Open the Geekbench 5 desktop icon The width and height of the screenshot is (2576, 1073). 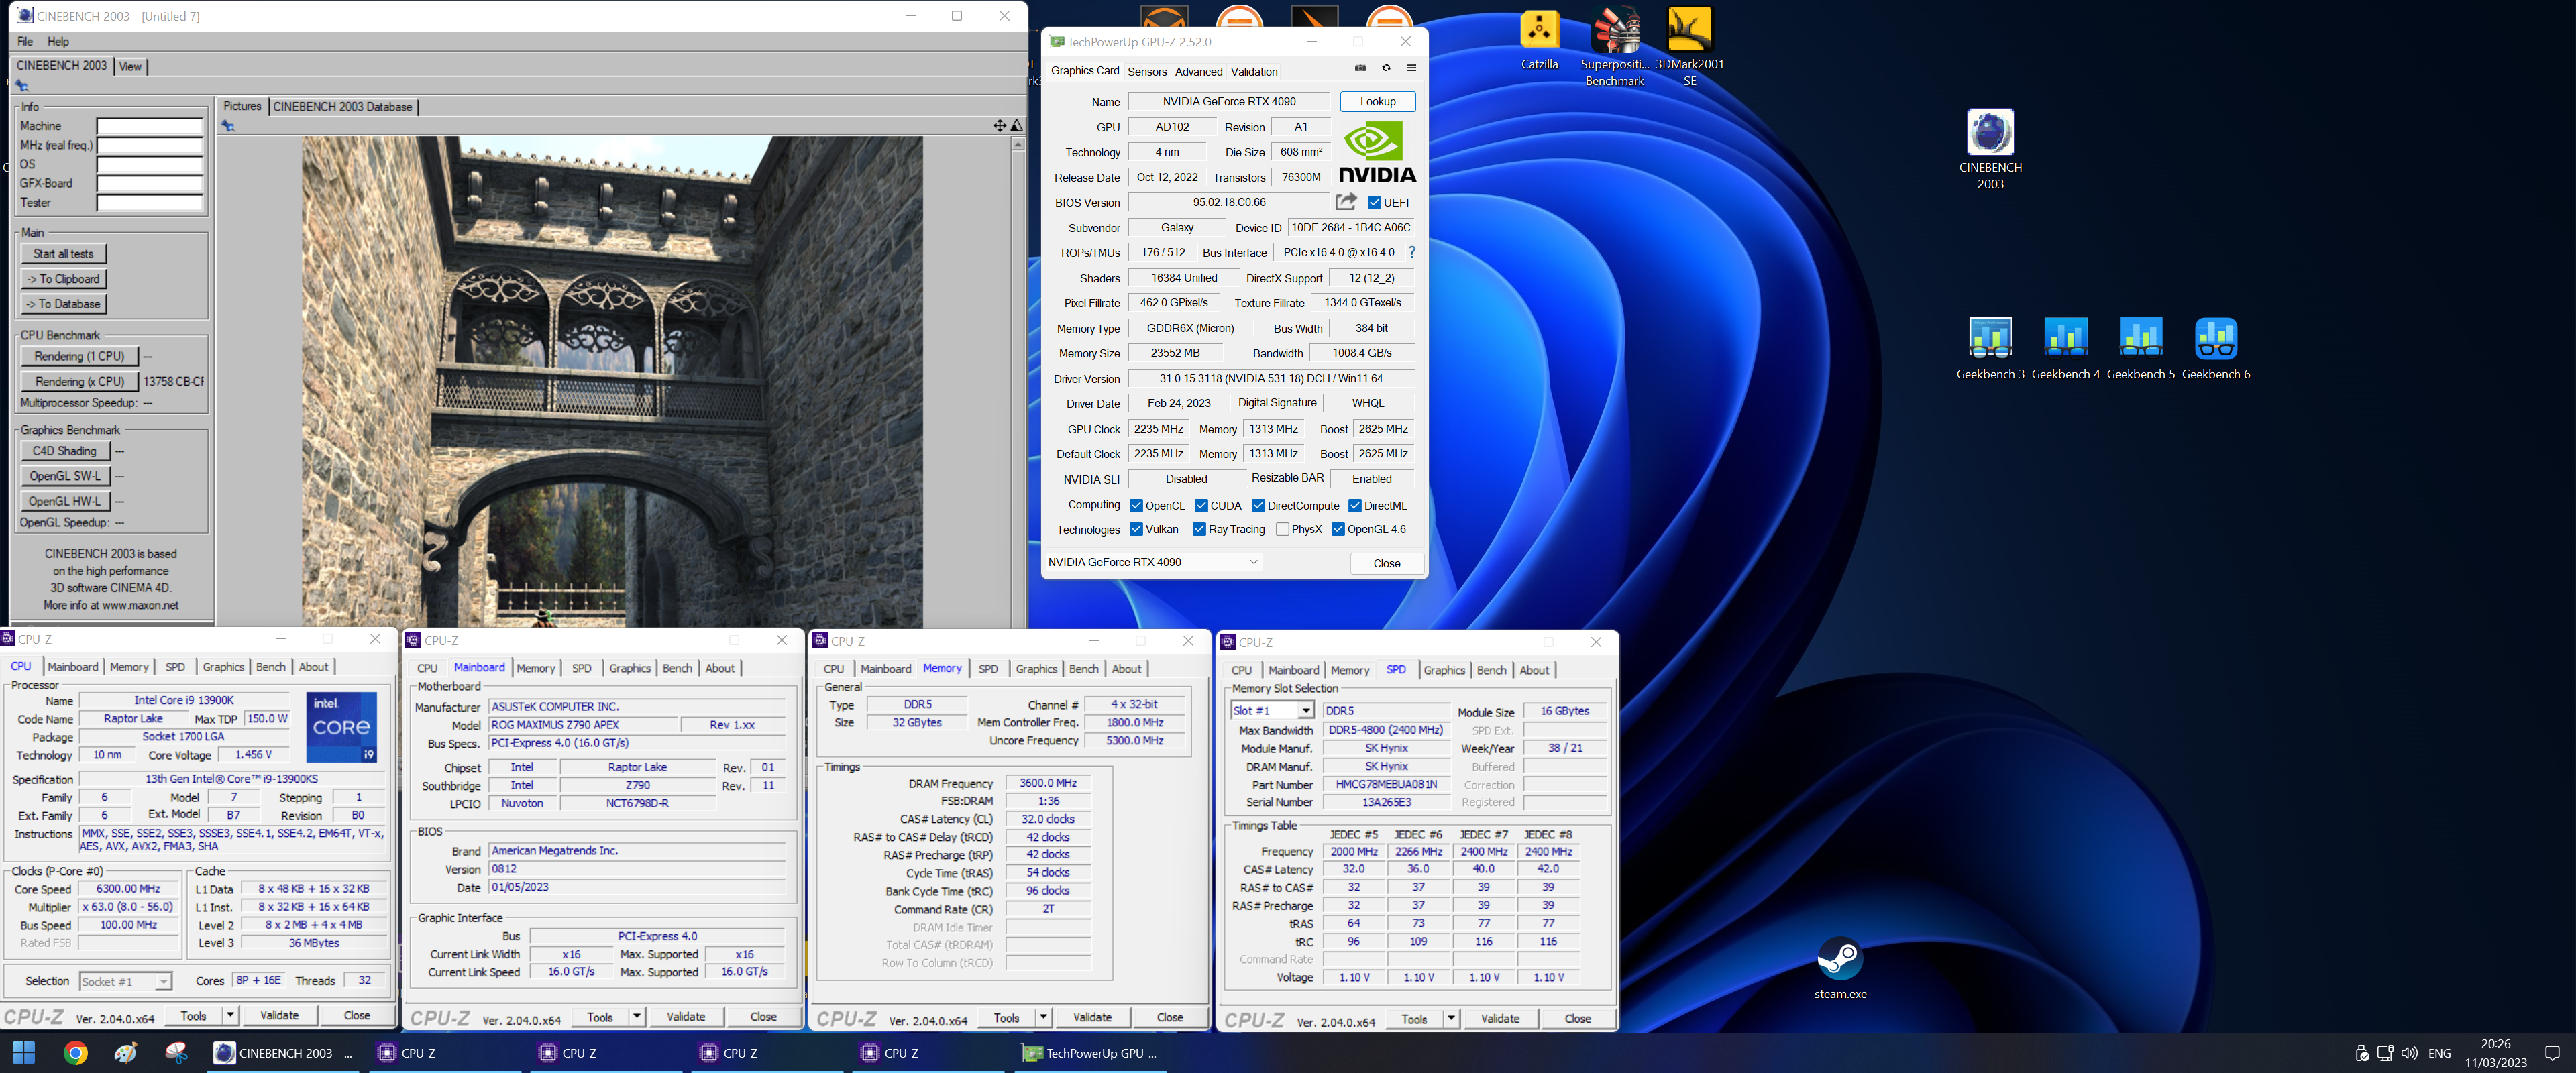(x=2140, y=348)
